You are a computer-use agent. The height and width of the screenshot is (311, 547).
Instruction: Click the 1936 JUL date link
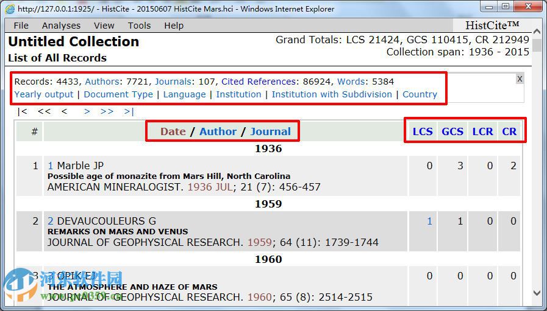[210, 187]
